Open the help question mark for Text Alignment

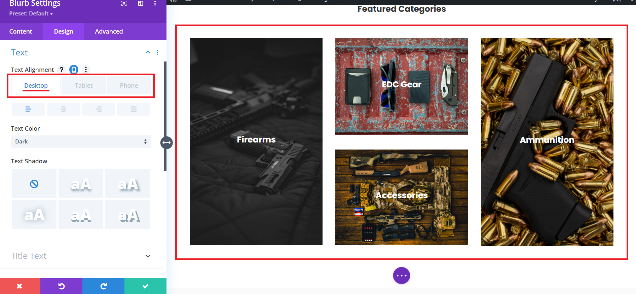click(61, 70)
